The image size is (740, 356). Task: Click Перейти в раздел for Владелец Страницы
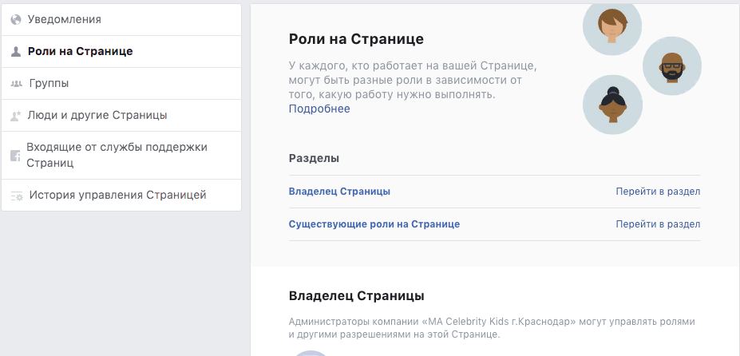coord(658,192)
